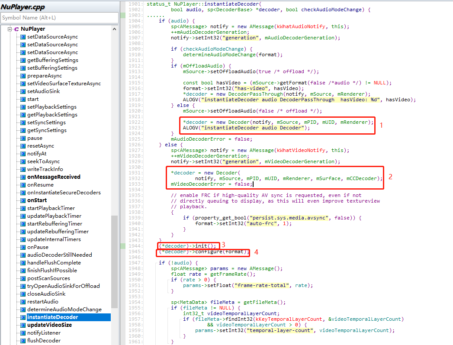This screenshot has width=453, height=345.
Task: Click "frame-rate-total" string literal
Action: pos(261,285)
